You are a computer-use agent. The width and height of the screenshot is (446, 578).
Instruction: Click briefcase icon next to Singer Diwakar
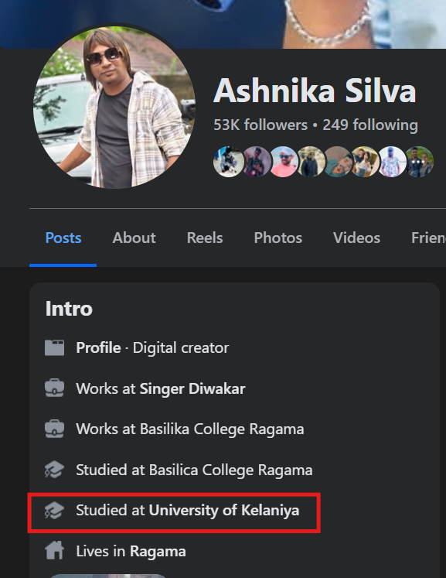pos(55,388)
